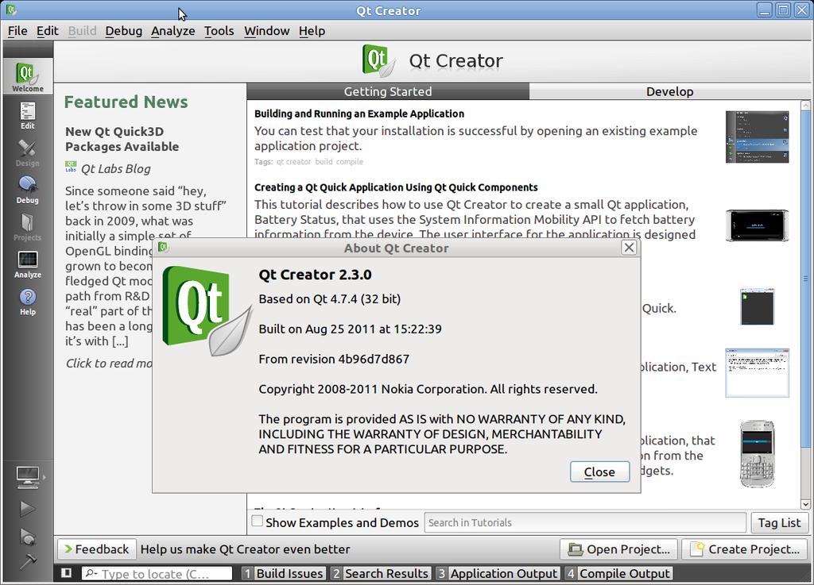Open the Analyze menu in menu bar

pyautogui.click(x=172, y=31)
